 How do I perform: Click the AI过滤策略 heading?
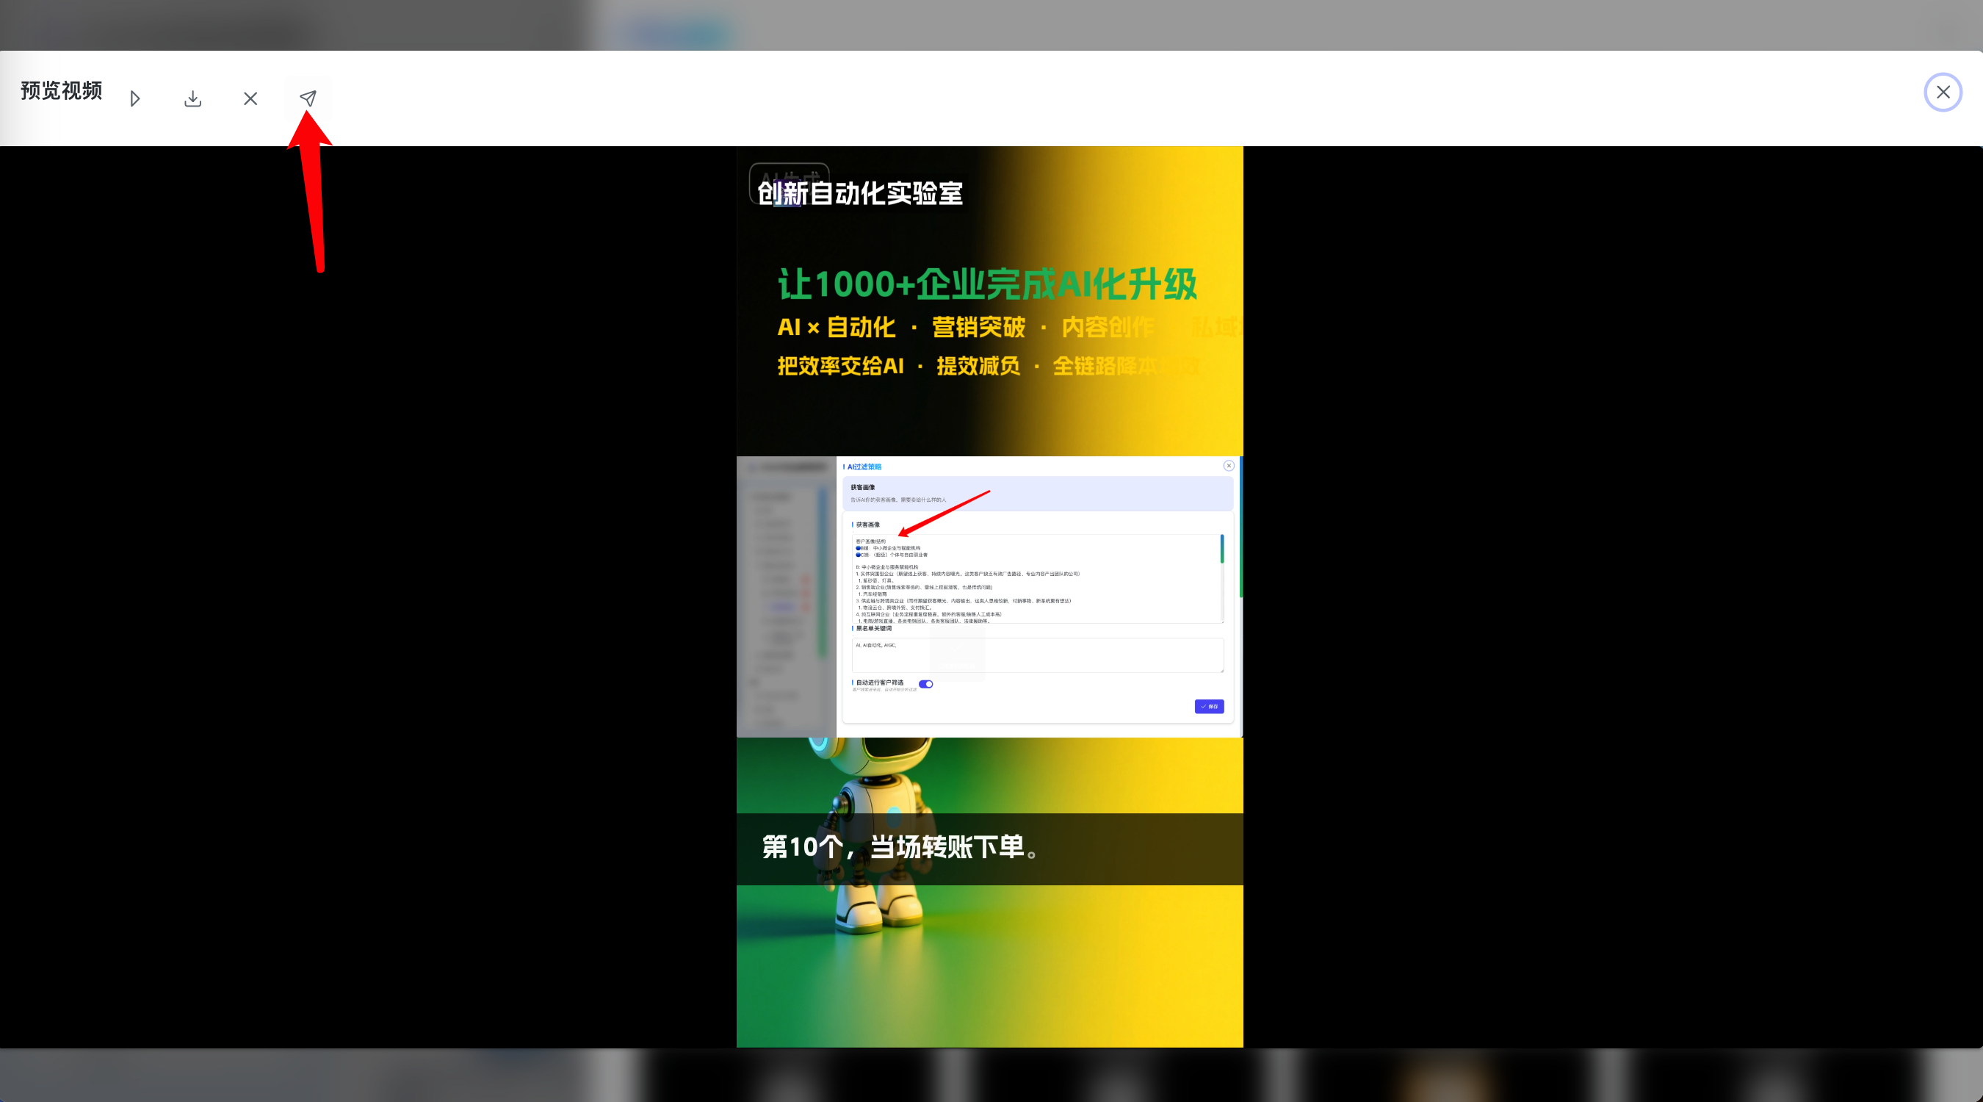864,467
